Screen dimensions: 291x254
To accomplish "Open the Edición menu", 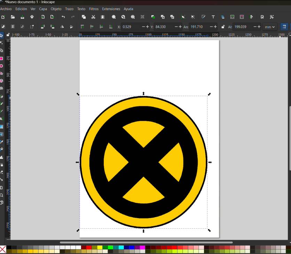I will [x=21, y=9].
